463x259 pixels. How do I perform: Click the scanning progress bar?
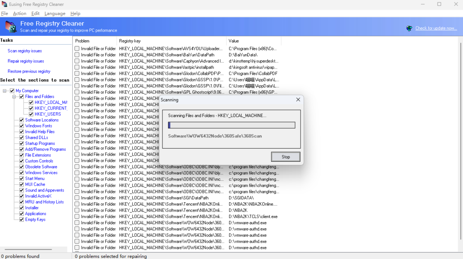click(x=231, y=125)
